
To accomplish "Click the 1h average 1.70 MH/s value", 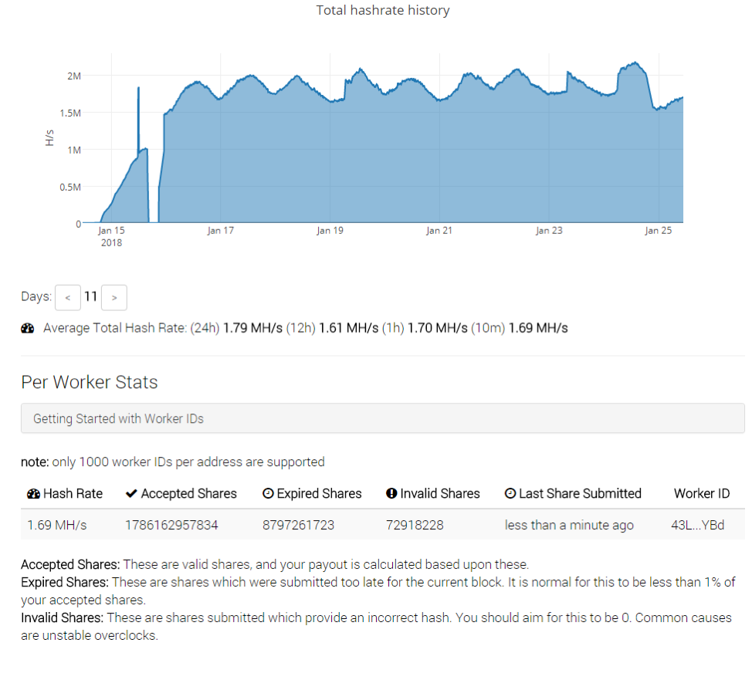I will (438, 328).
